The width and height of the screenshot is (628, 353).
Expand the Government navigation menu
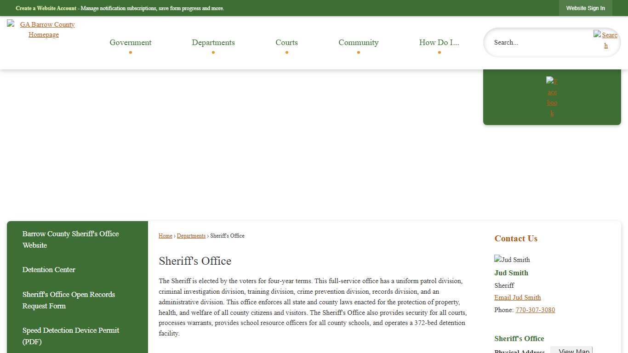click(x=130, y=42)
